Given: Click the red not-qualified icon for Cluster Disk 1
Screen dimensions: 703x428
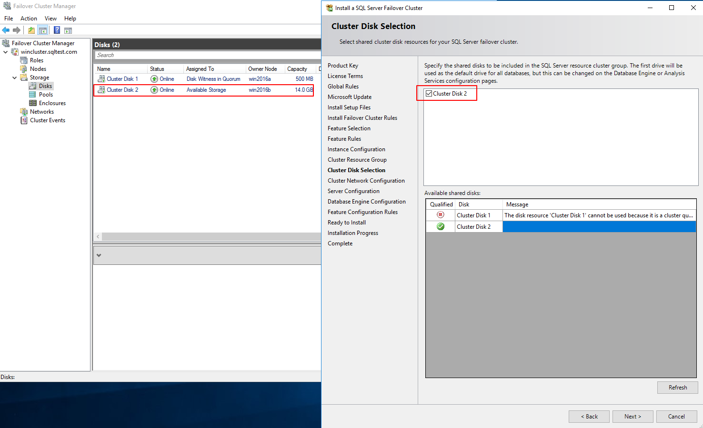Looking at the screenshot, I should click(441, 215).
